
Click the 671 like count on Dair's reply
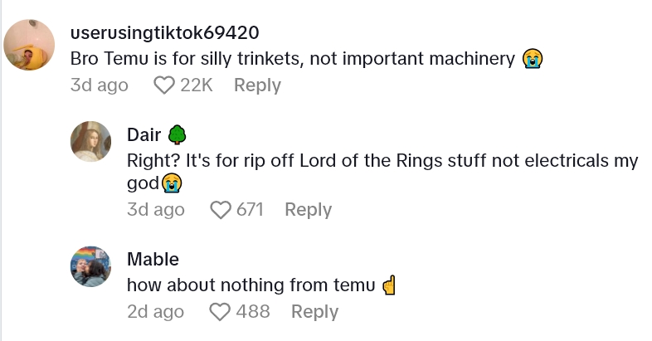[x=250, y=210]
